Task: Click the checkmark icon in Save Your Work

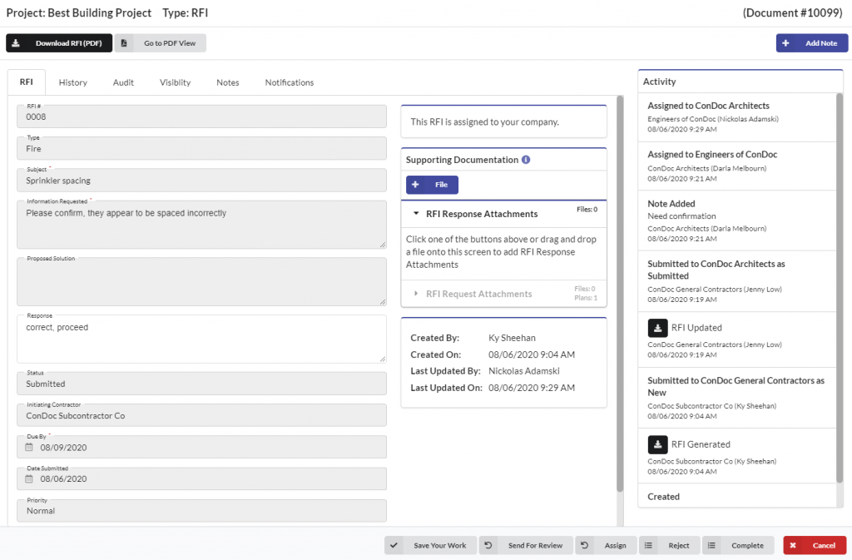Action: (x=394, y=545)
